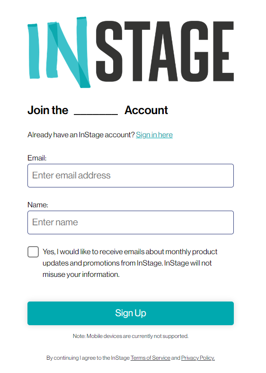Screen dimensions: 266x373
Task: Click the dark STAGE lettering of logo
Action: (x=165, y=52)
